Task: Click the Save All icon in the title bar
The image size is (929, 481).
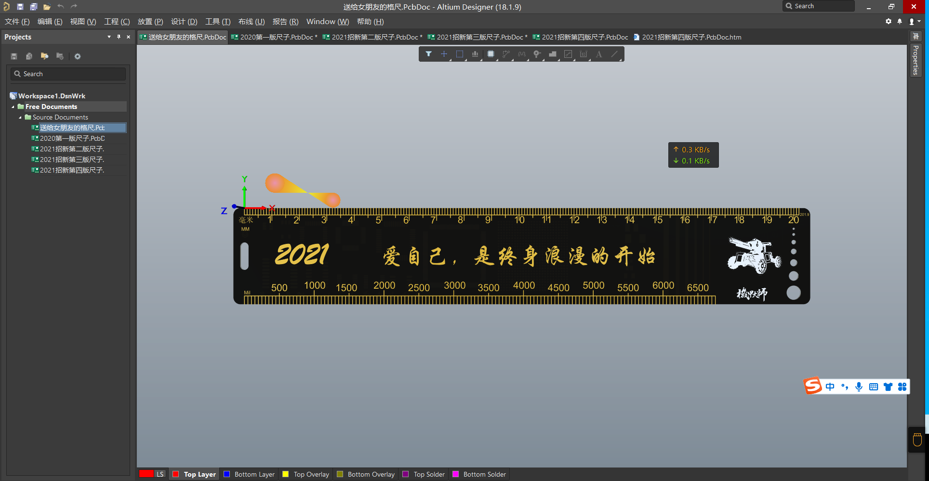Action: (x=34, y=7)
